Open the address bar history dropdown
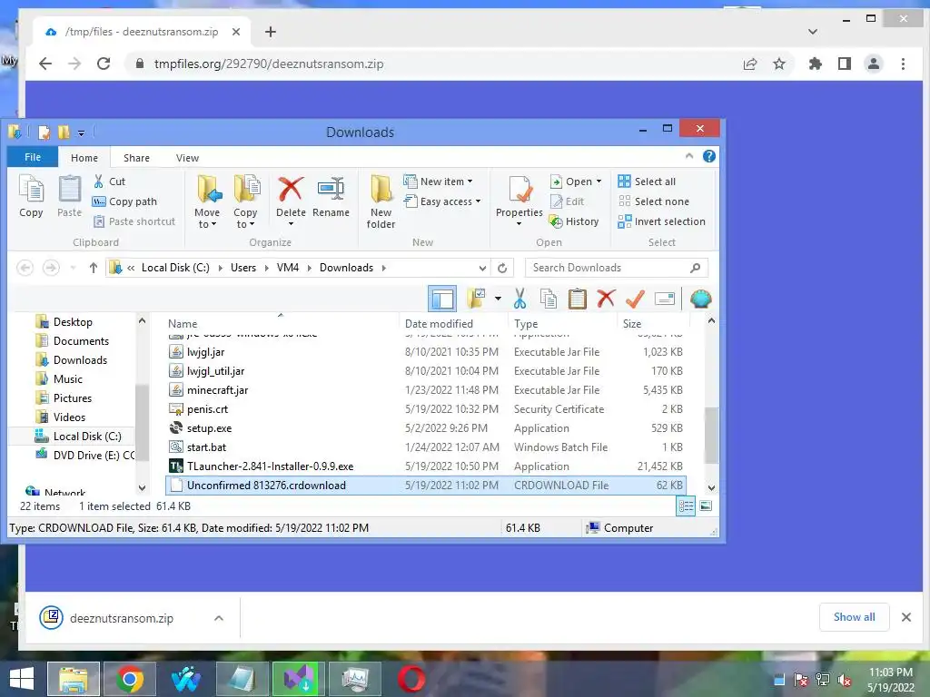The width and height of the screenshot is (930, 697). [x=483, y=268]
